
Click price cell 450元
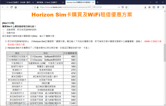(x=70, y=63)
